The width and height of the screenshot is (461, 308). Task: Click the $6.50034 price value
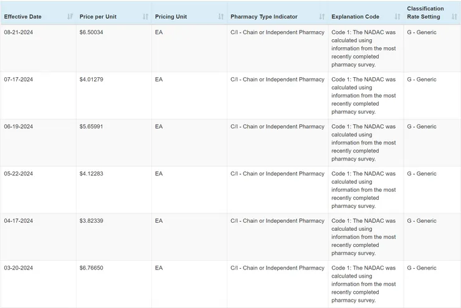[92, 32]
